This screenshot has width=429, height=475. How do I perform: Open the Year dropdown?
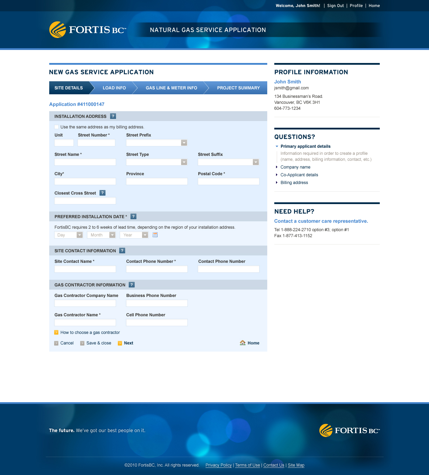(134, 235)
